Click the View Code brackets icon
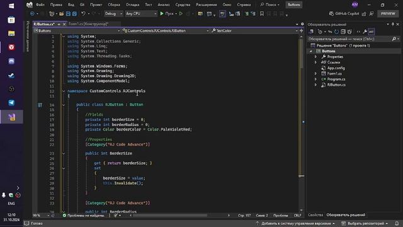Viewport: 403px width, 227px height. click(x=358, y=32)
